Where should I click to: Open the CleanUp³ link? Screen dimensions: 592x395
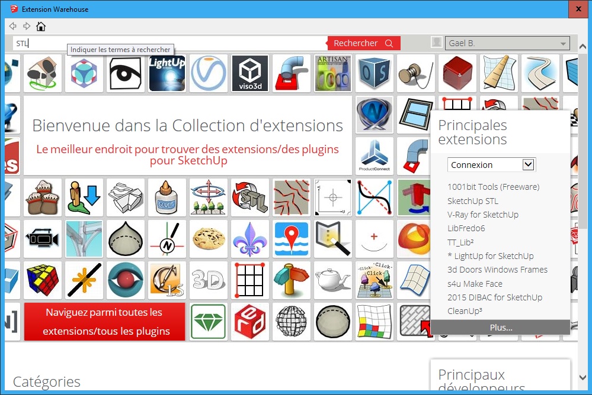click(465, 311)
